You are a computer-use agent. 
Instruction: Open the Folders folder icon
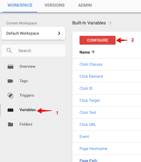tap(10, 124)
